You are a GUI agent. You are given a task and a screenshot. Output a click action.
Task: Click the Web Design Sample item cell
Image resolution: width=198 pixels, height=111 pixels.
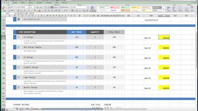[44, 47]
